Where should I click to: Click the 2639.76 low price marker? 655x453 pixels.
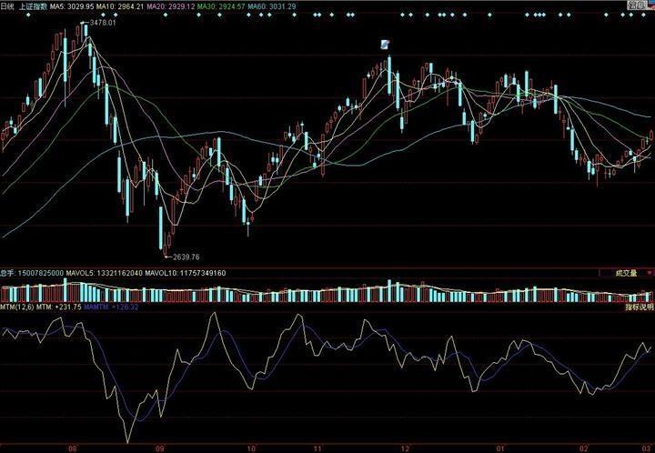pos(185,257)
